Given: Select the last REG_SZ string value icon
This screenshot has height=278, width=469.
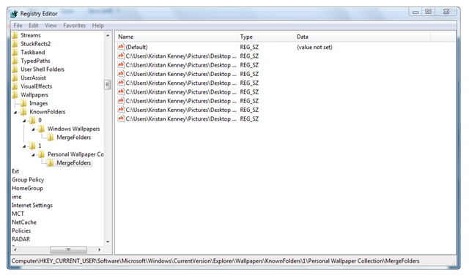Looking at the screenshot, I should (x=121, y=119).
